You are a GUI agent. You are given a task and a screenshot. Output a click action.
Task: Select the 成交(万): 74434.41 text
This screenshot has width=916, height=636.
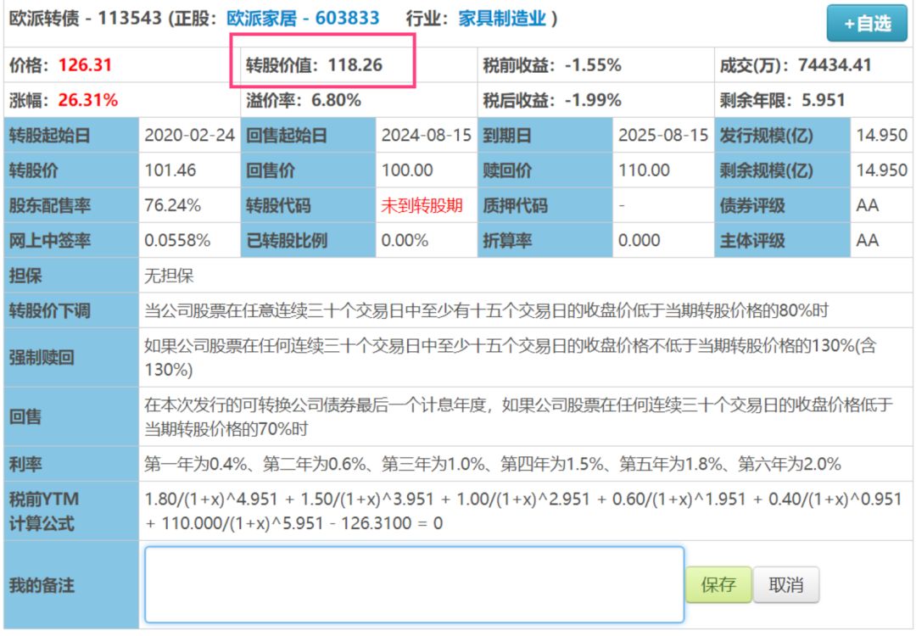(795, 64)
